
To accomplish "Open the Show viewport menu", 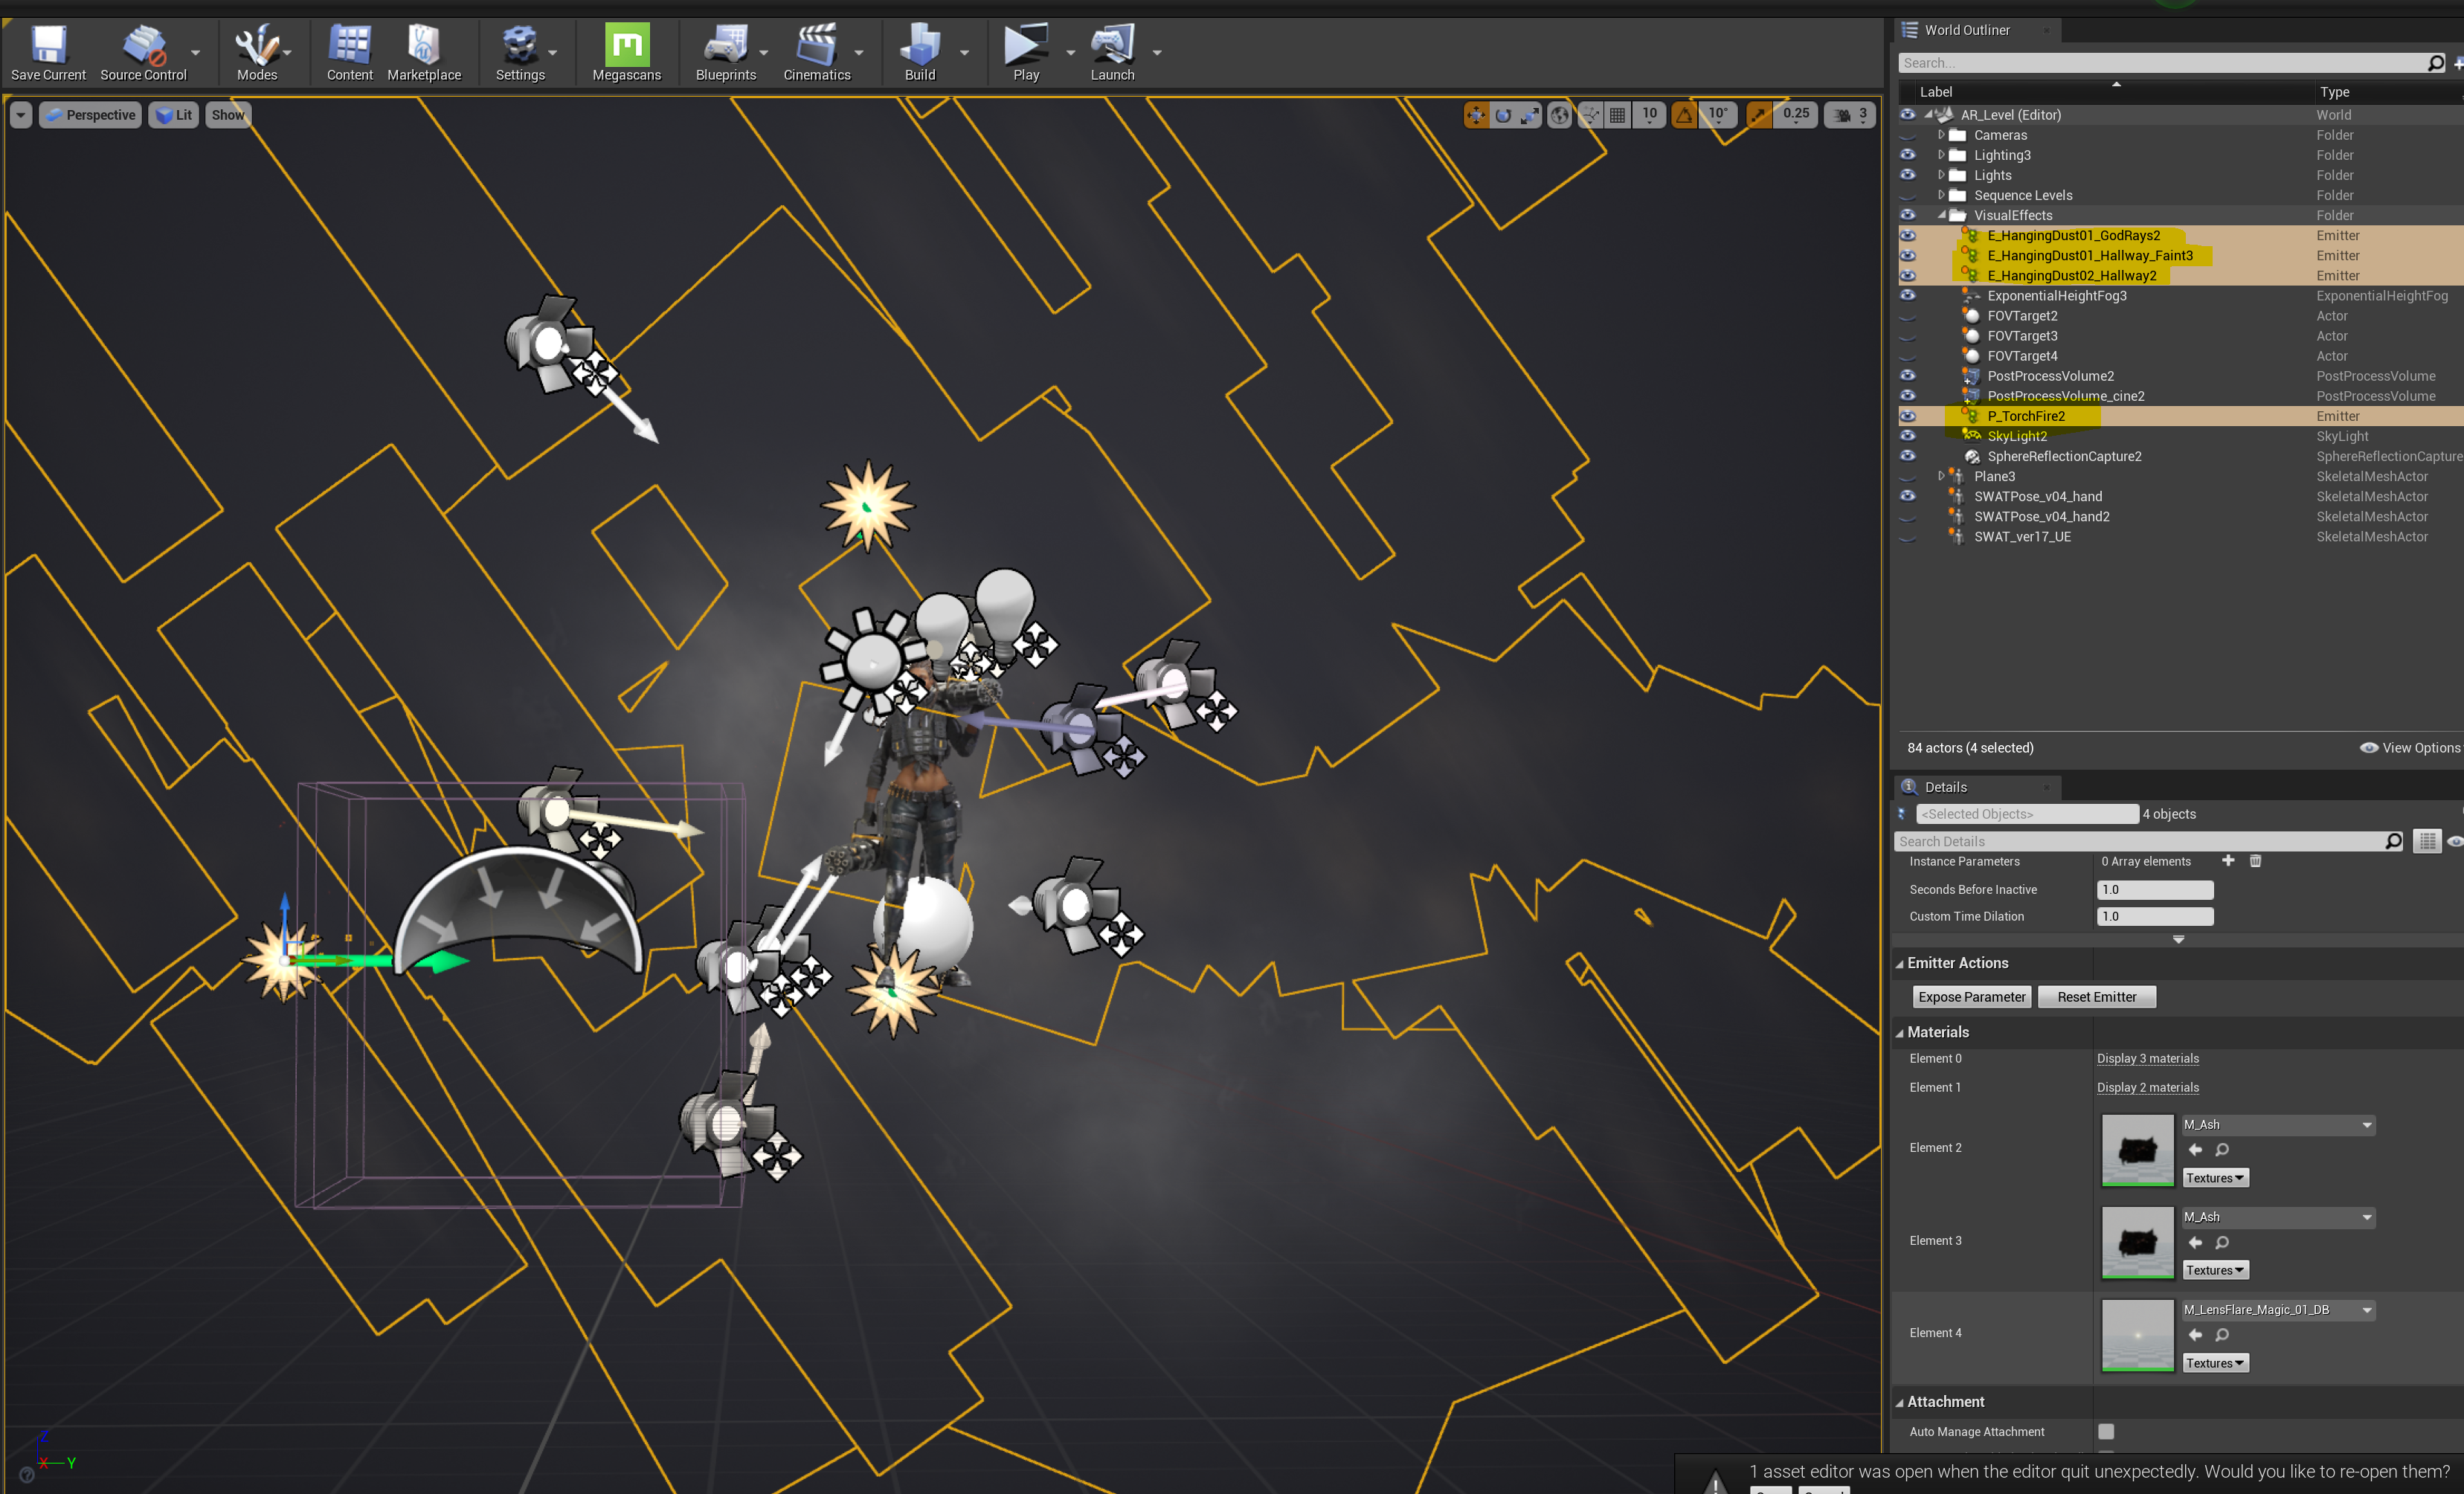I will [227, 115].
